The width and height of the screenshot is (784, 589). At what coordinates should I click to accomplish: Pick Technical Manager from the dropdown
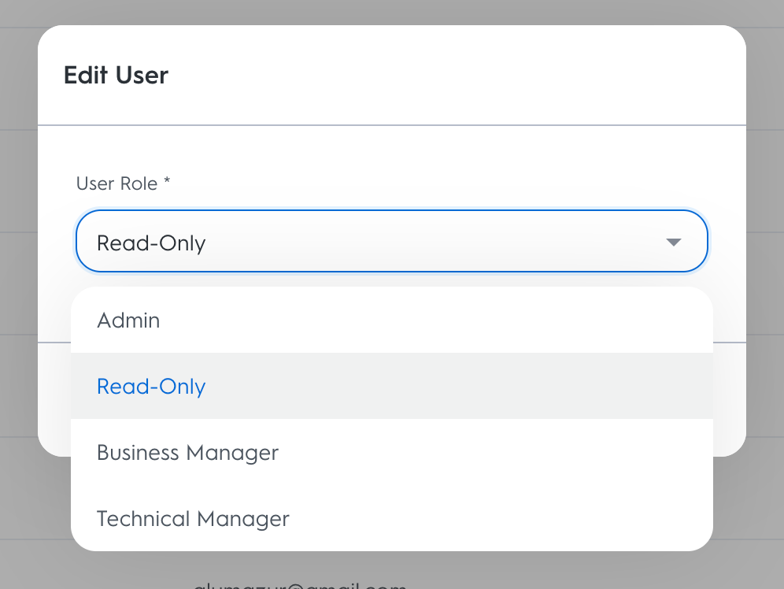coord(193,519)
